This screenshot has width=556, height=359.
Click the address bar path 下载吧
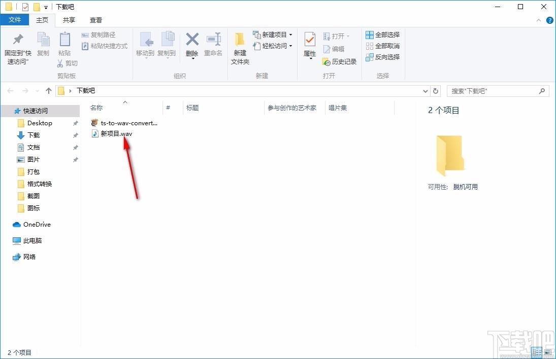[x=86, y=91]
